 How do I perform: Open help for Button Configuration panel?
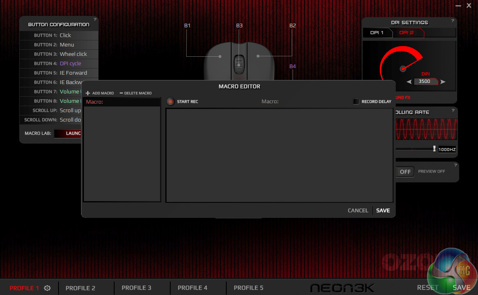point(95,20)
